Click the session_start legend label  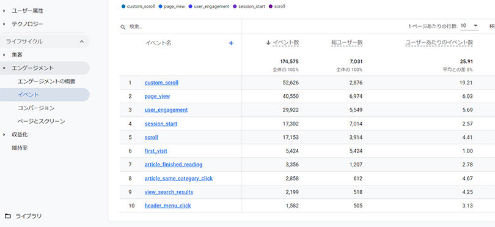pyautogui.click(x=252, y=6)
